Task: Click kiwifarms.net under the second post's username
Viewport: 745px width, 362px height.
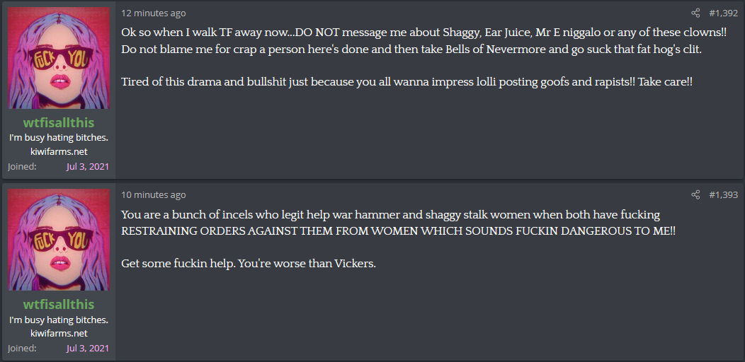Action: pyautogui.click(x=59, y=333)
